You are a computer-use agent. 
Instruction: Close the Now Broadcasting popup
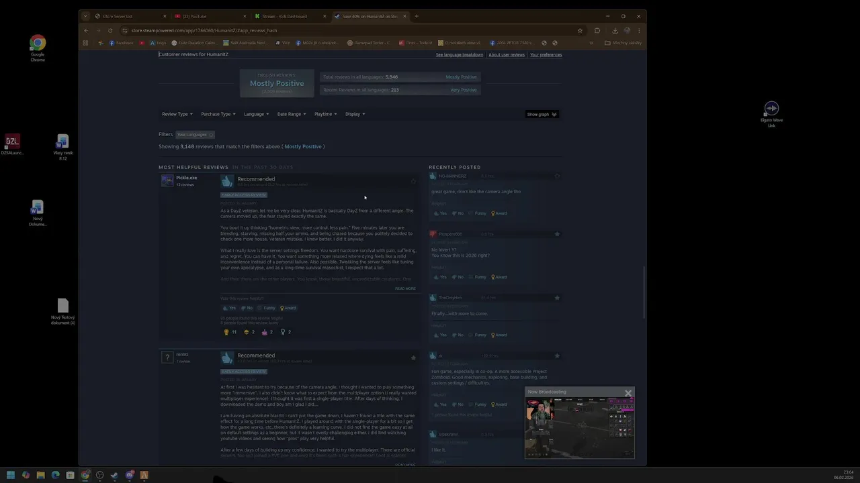pos(628,393)
